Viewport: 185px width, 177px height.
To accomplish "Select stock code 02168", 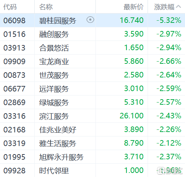I will 14,129.
